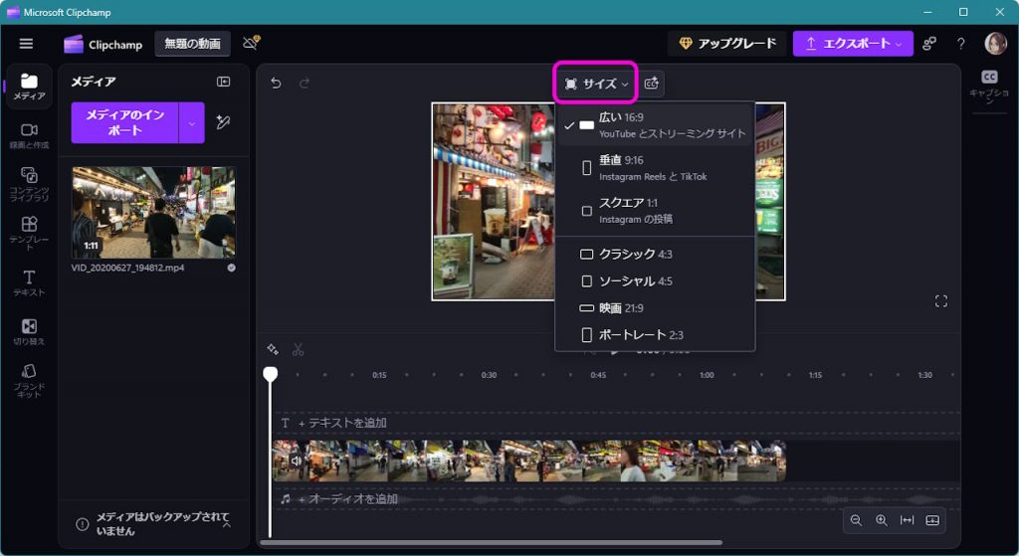Expand the media backup notice chevron
The width and height of the screenshot is (1019, 556).
click(227, 524)
